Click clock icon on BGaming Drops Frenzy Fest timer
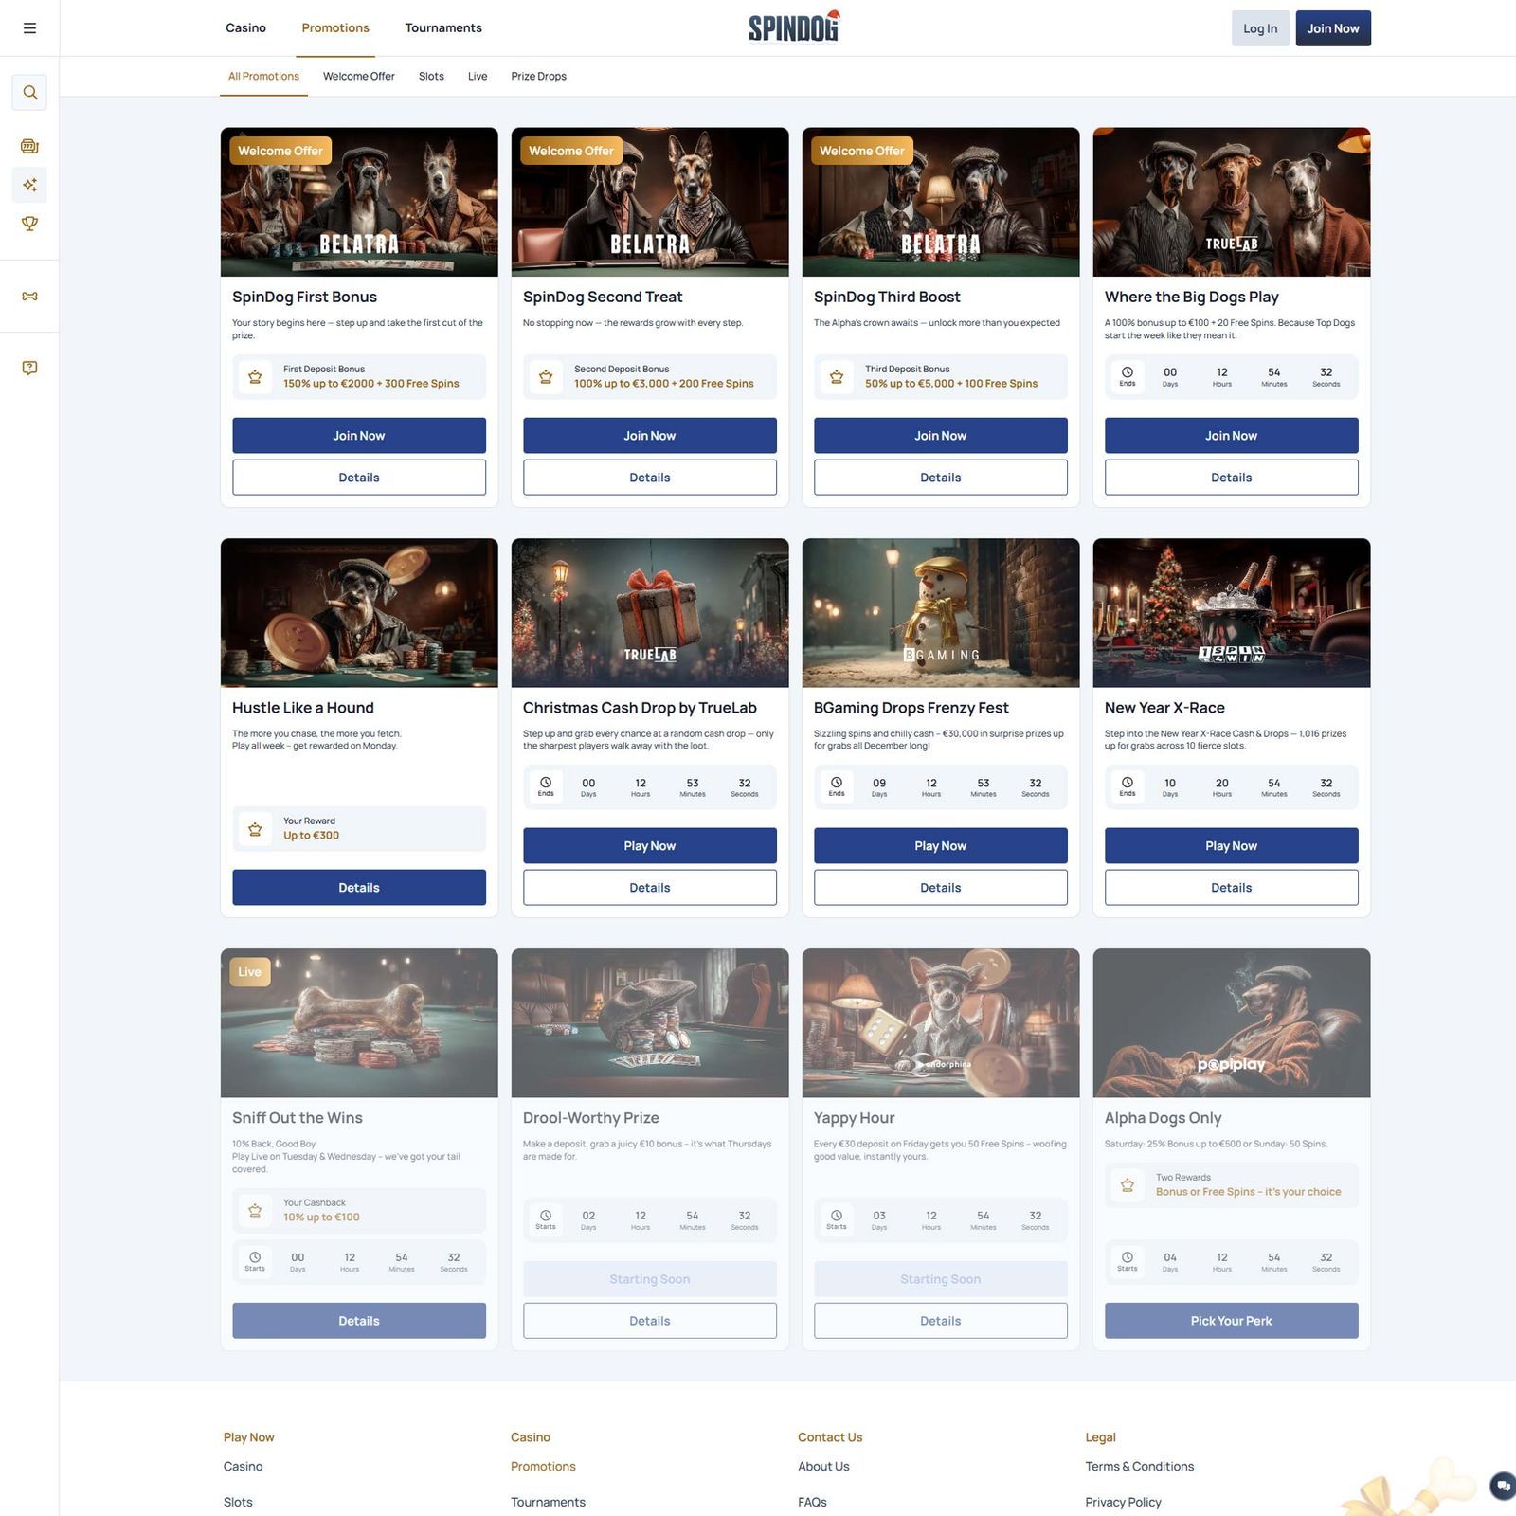 coord(837,783)
